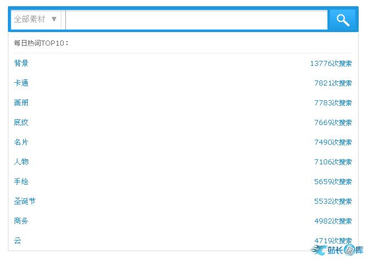Pick 商务 from the suggestions
This screenshot has width=366, height=259.
pos(21,221)
